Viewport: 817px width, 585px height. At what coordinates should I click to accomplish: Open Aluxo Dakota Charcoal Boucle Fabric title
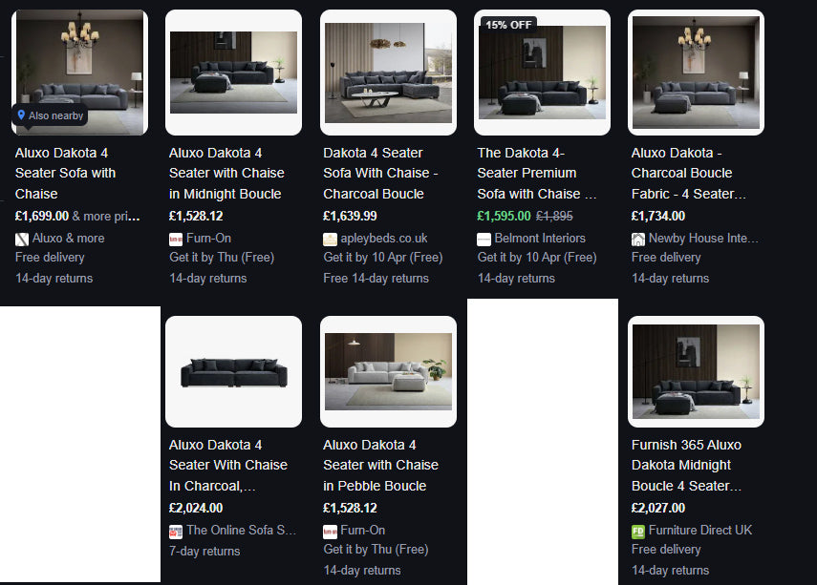(688, 174)
